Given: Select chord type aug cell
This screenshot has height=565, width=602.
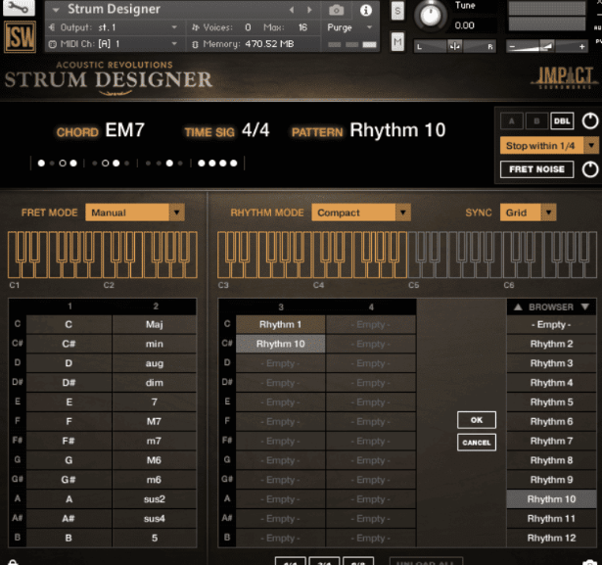Looking at the screenshot, I should click(155, 363).
